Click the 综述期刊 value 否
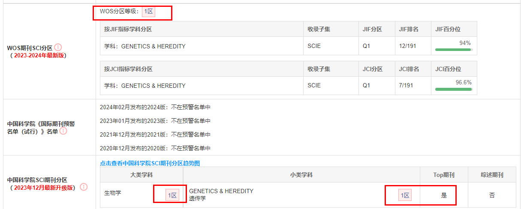Screen dimensions: 521x209 492,195
